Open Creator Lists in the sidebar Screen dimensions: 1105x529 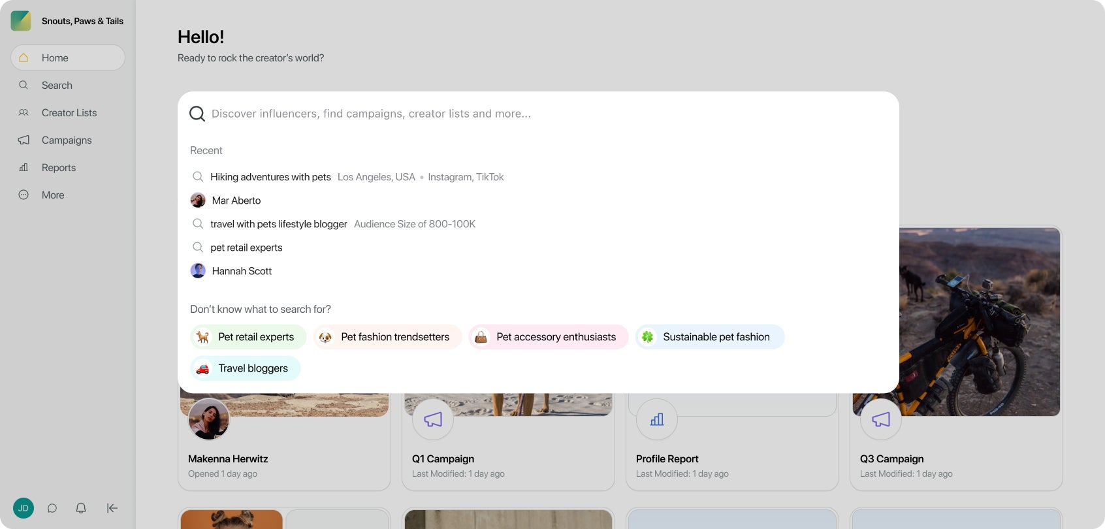point(68,112)
